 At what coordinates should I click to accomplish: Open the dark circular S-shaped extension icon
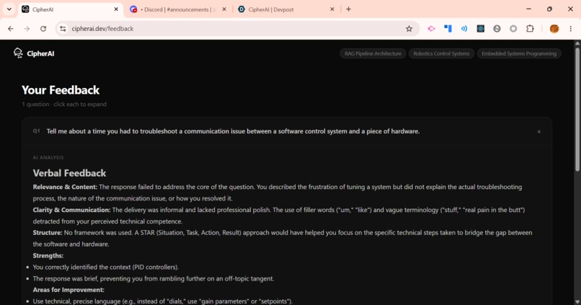[x=497, y=29]
